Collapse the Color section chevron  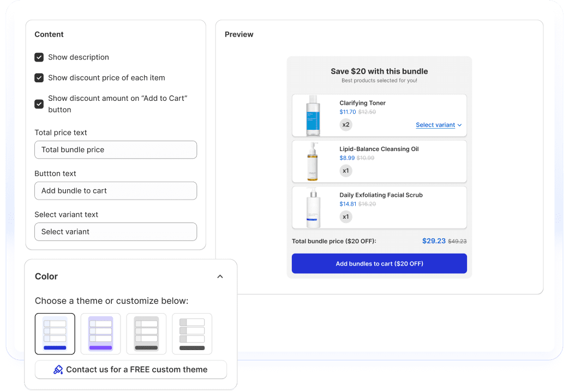(220, 276)
